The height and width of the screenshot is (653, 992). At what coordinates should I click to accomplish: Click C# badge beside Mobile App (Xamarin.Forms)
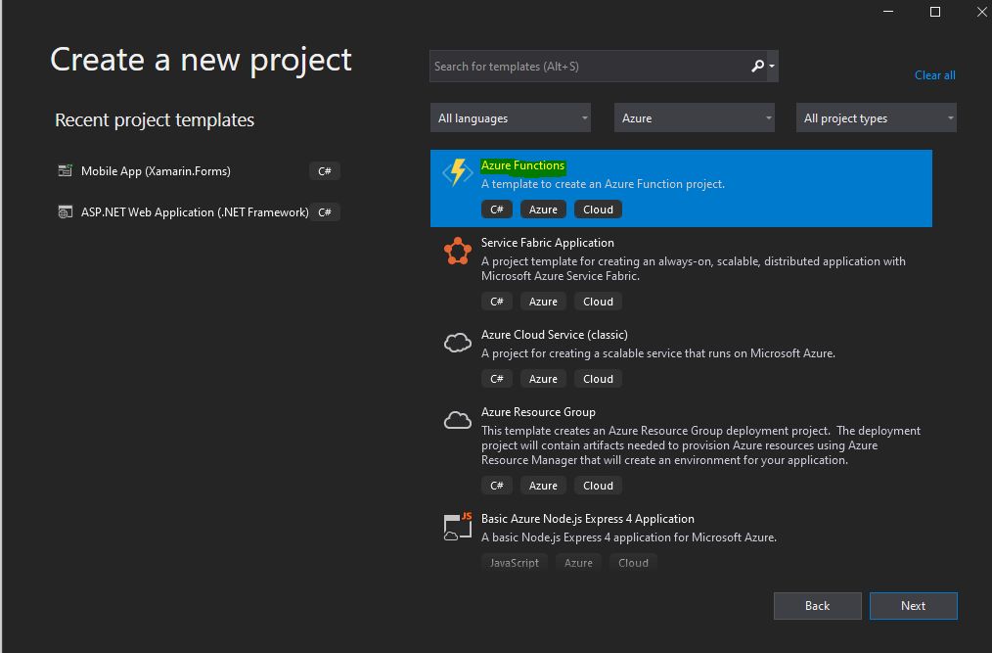click(325, 171)
